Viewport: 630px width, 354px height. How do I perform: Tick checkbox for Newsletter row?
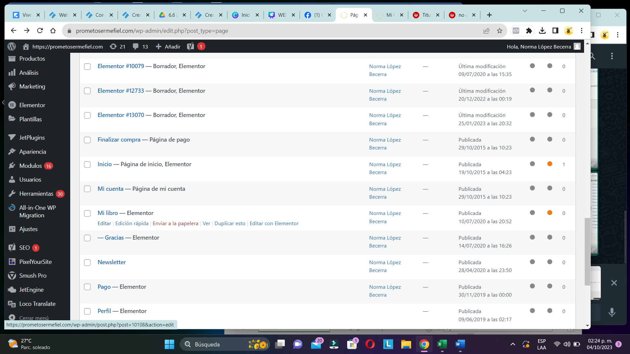click(x=87, y=263)
